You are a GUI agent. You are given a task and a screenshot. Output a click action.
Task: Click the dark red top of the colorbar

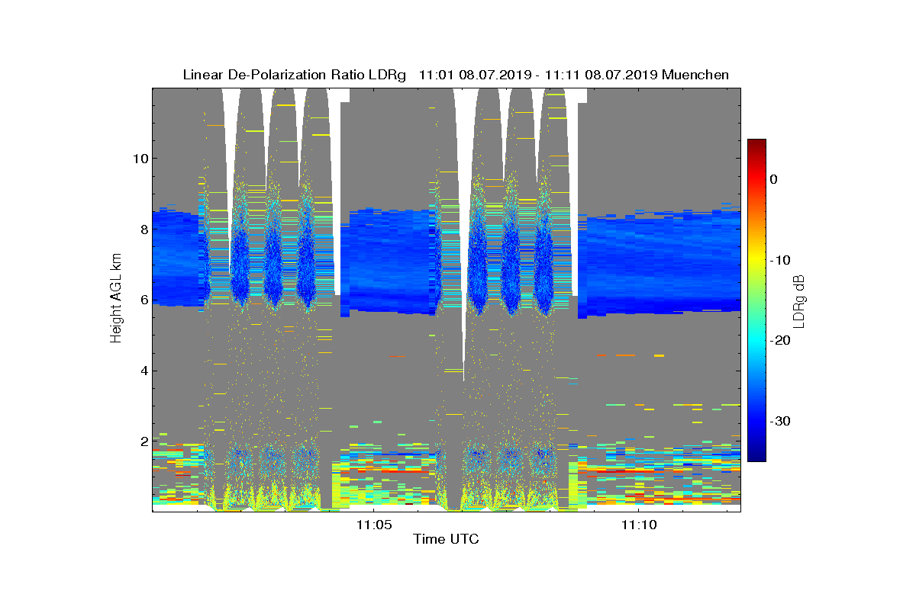(756, 145)
